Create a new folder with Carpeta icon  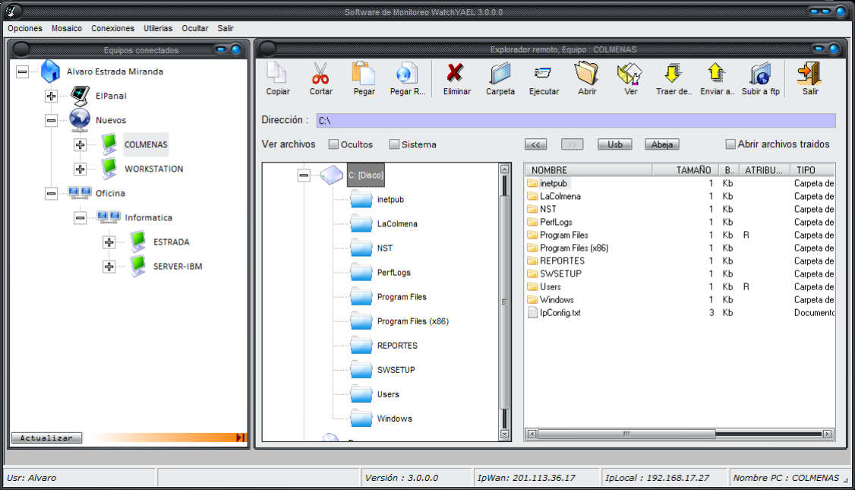tap(500, 74)
